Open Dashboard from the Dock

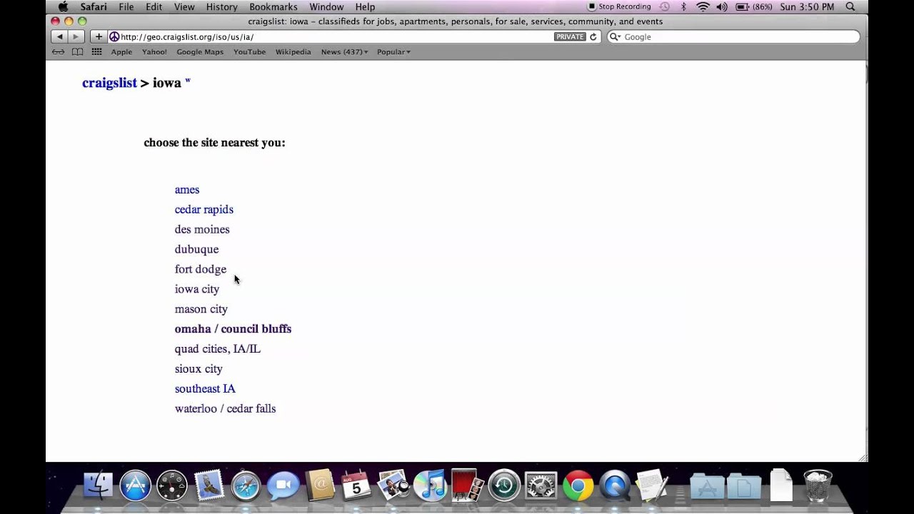coord(172,485)
